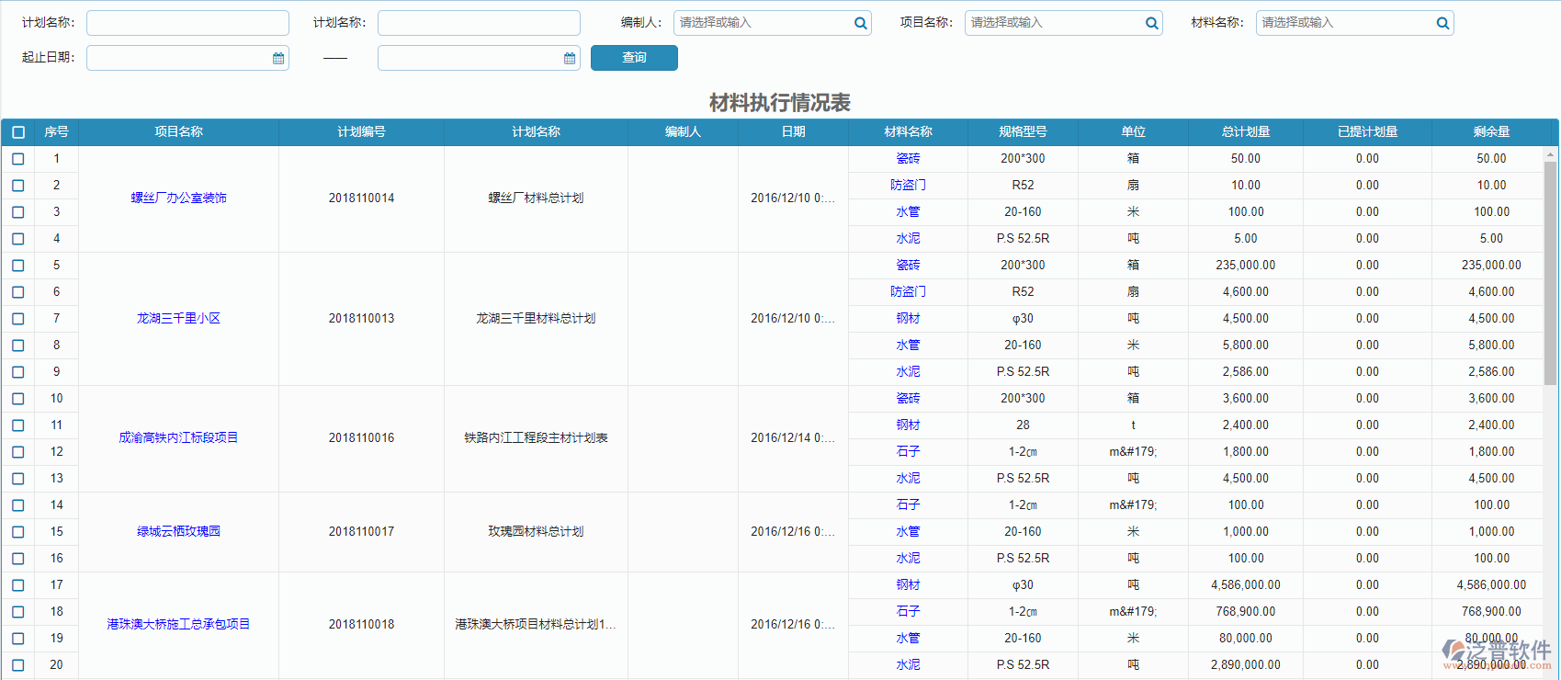
Task: Toggle the select-all checkbox in table header
Action: [x=18, y=132]
